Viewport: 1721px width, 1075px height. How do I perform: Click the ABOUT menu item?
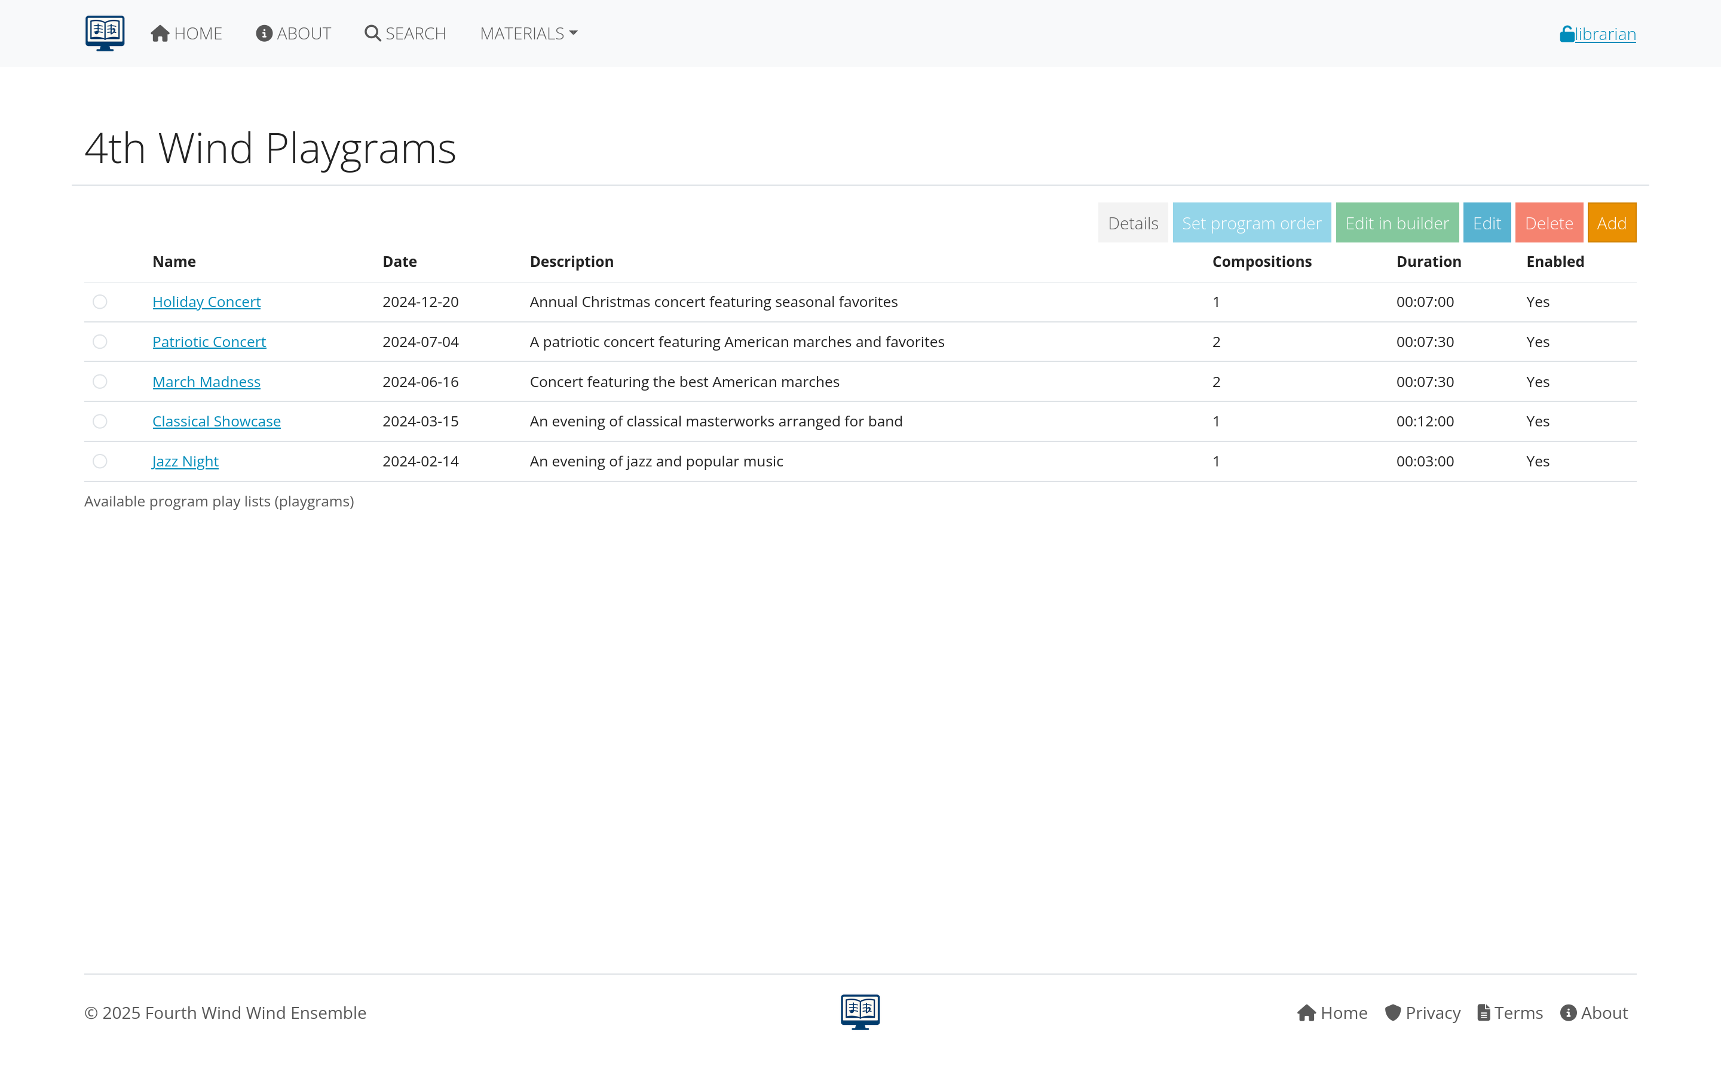[x=293, y=33]
